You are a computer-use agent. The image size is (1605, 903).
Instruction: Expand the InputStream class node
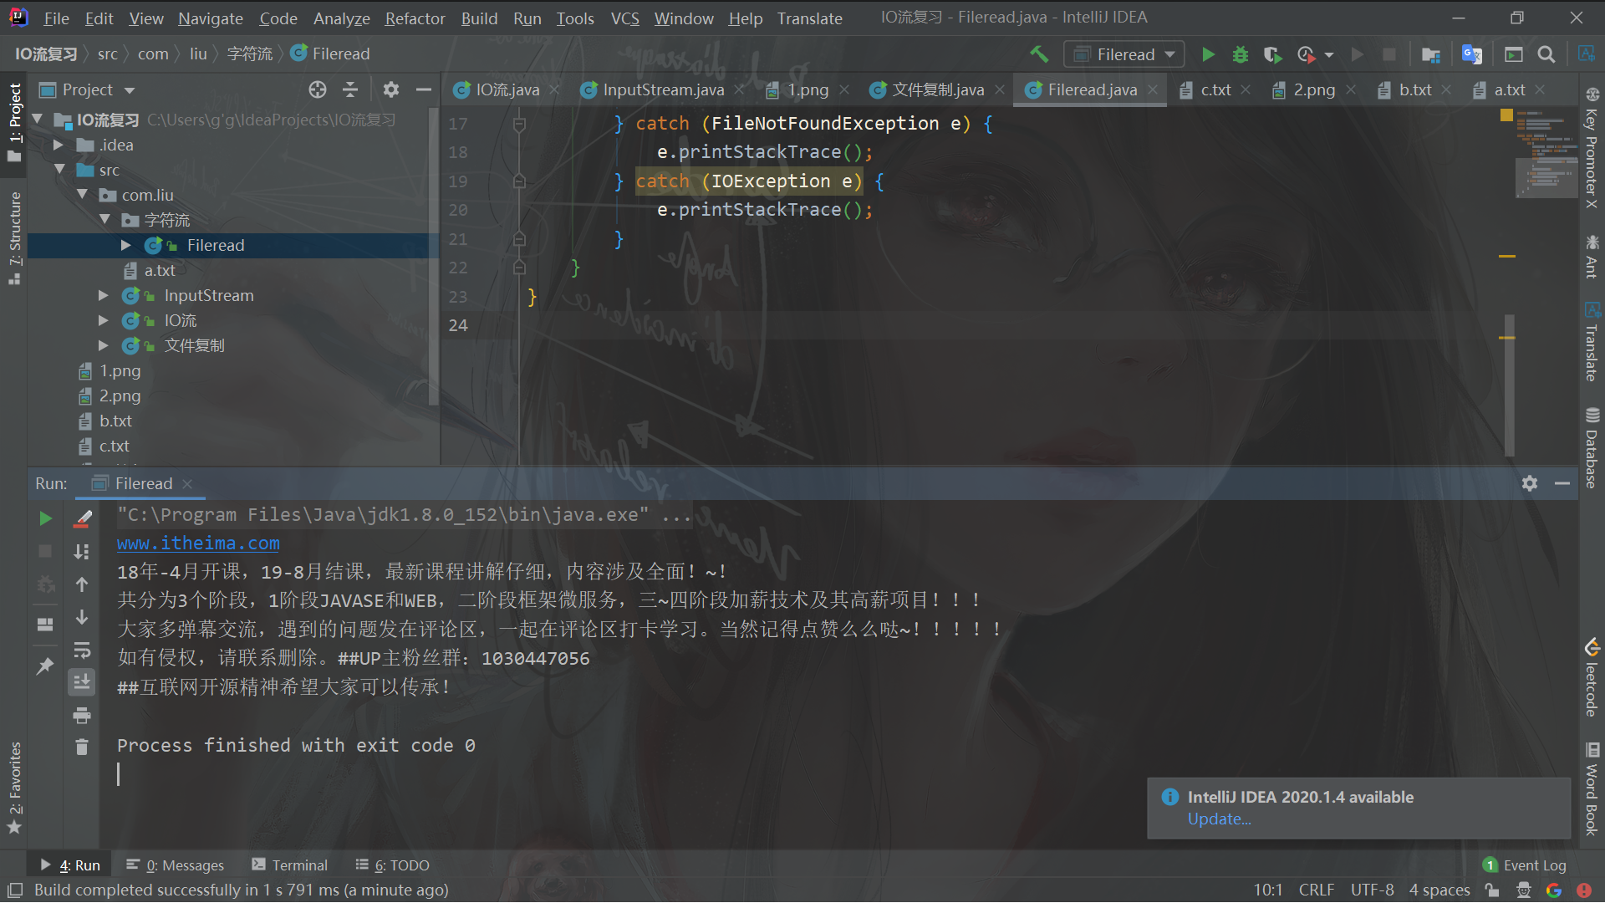(103, 295)
